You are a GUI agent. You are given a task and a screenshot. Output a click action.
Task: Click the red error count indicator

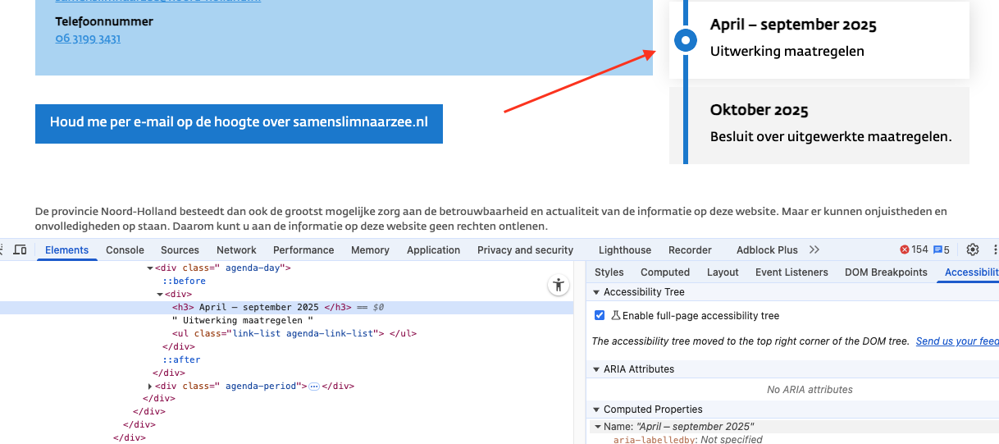[x=914, y=249]
